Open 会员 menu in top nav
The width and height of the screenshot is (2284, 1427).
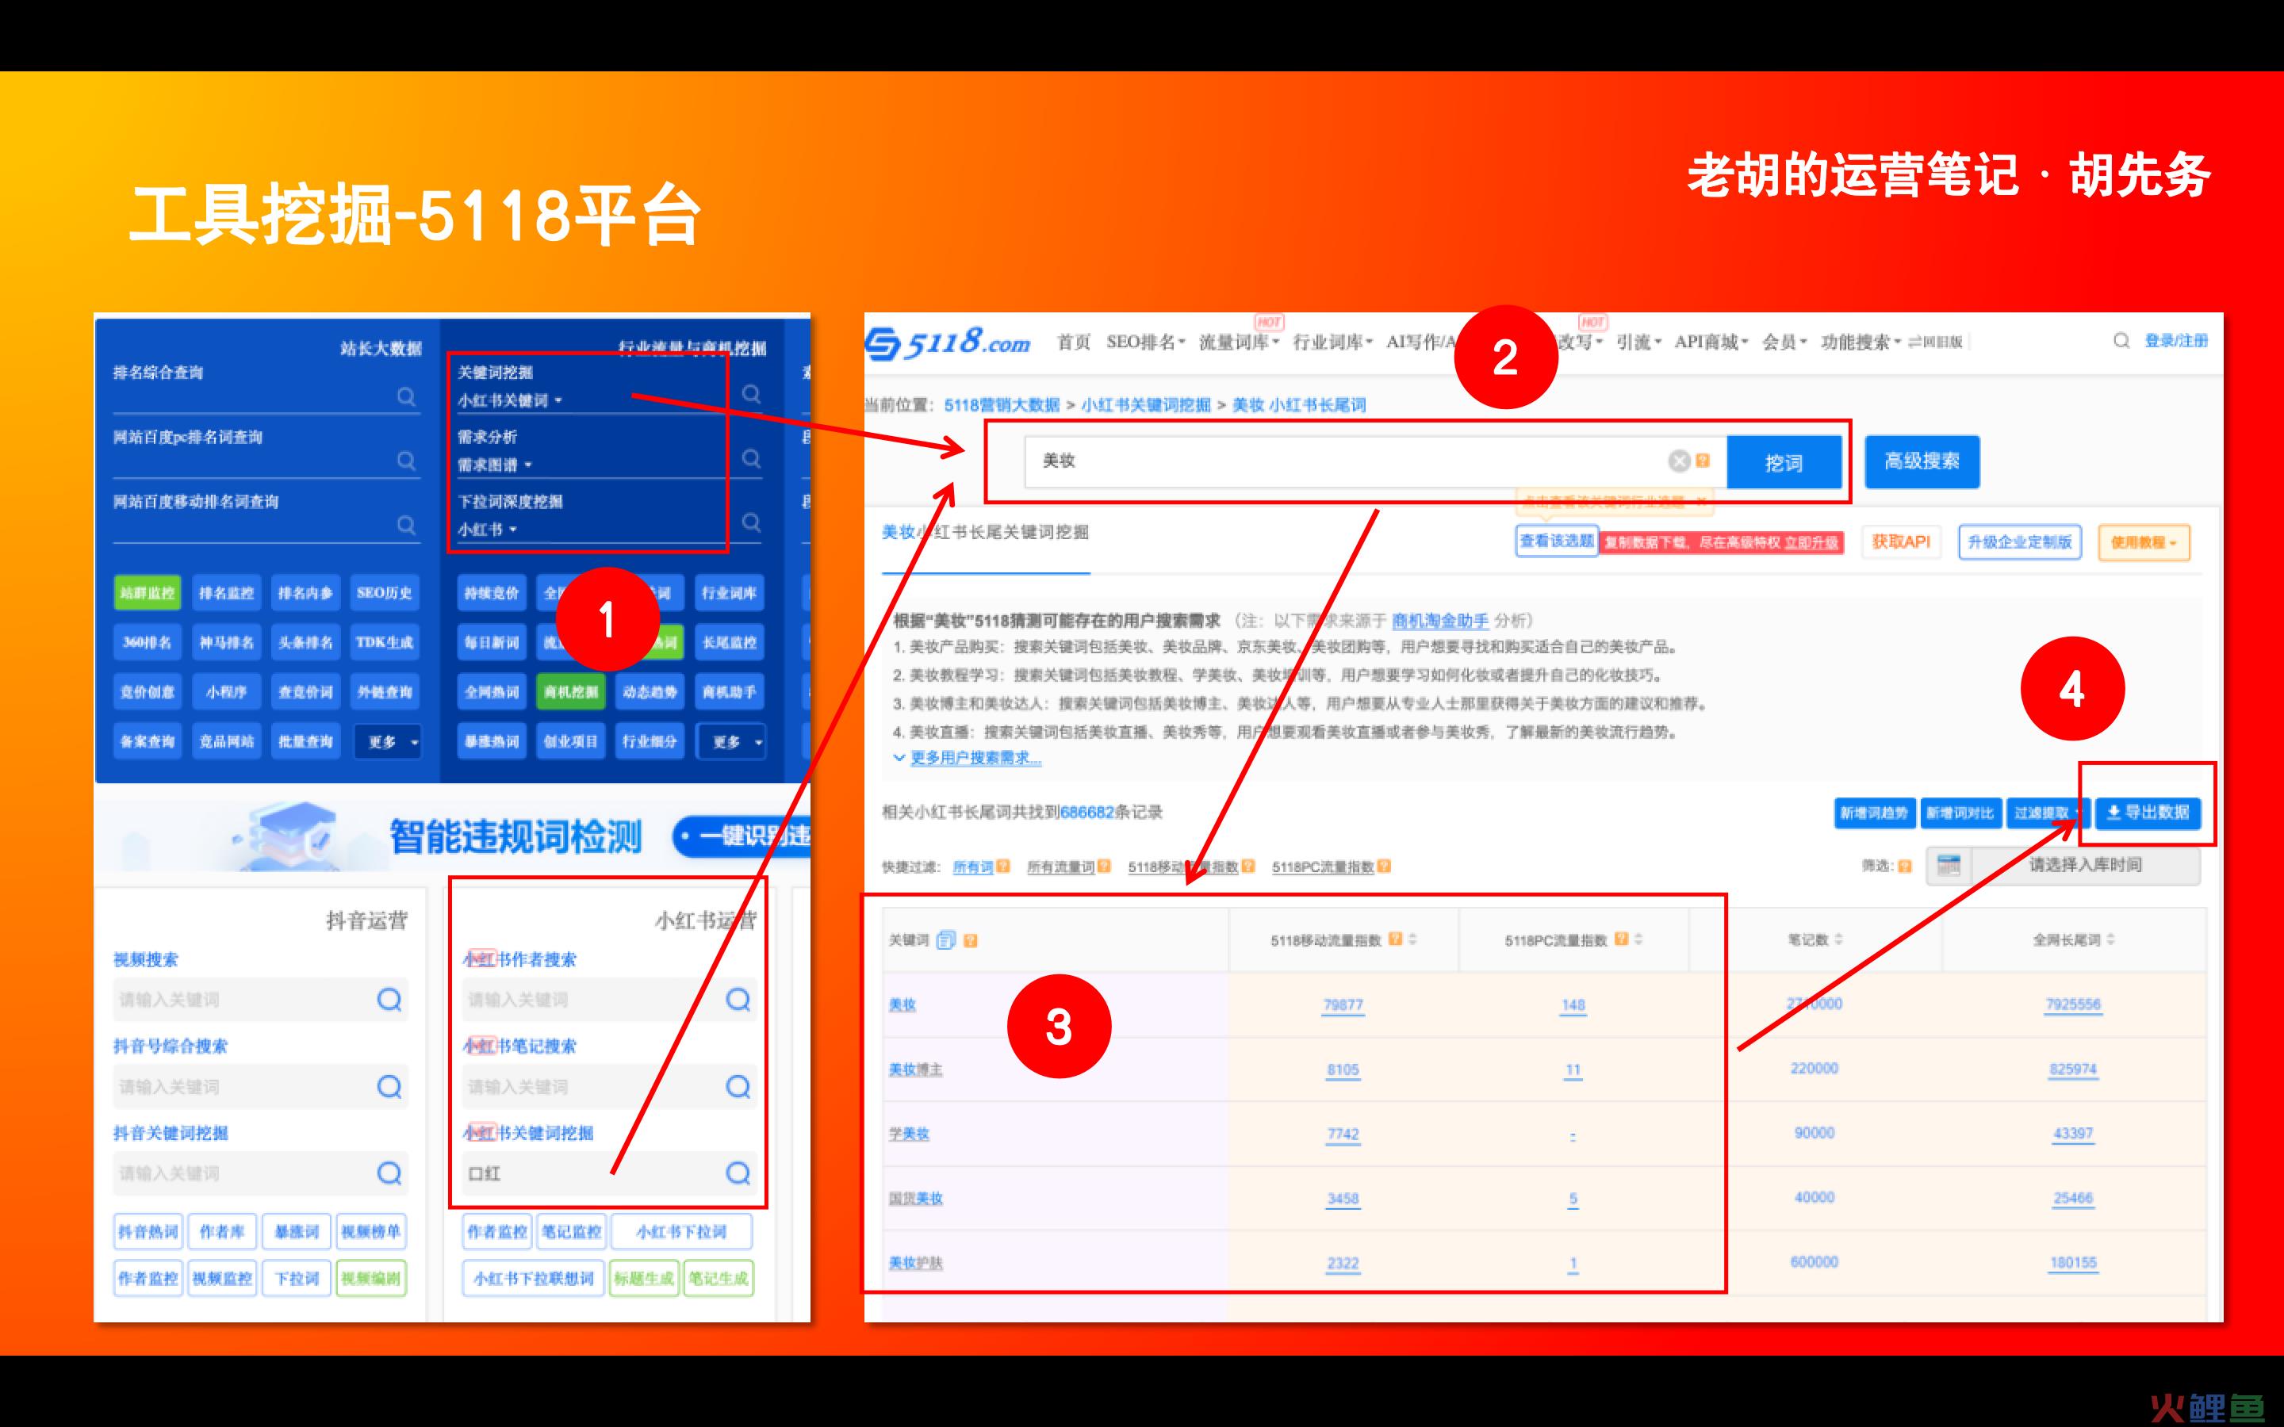coord(1784,342)
